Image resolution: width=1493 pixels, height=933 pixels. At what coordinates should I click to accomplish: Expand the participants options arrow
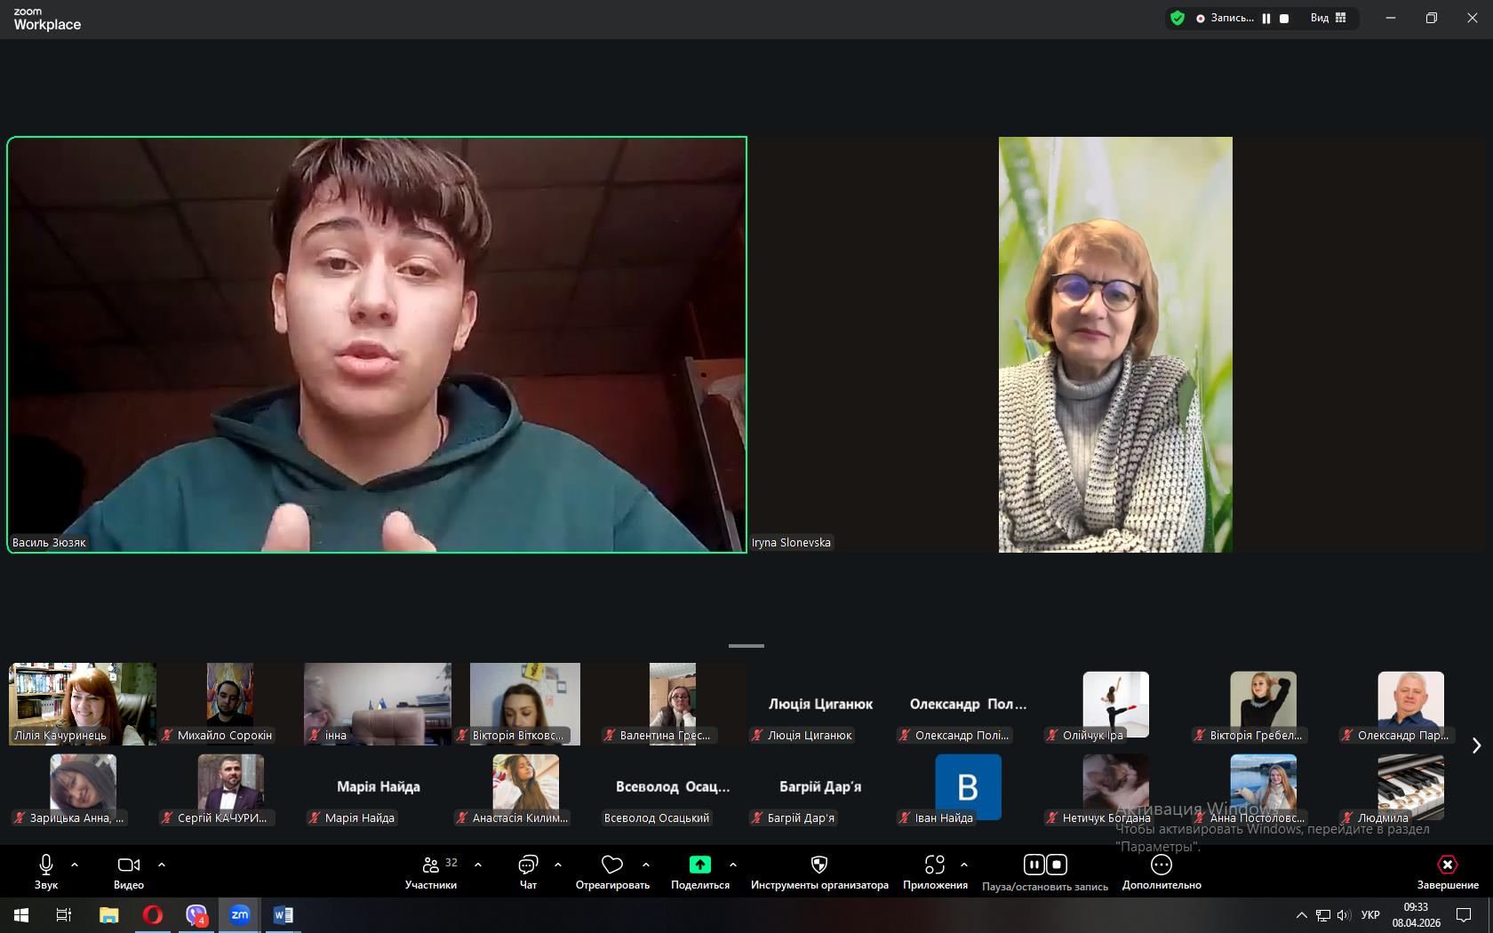[x=478, y=865]
